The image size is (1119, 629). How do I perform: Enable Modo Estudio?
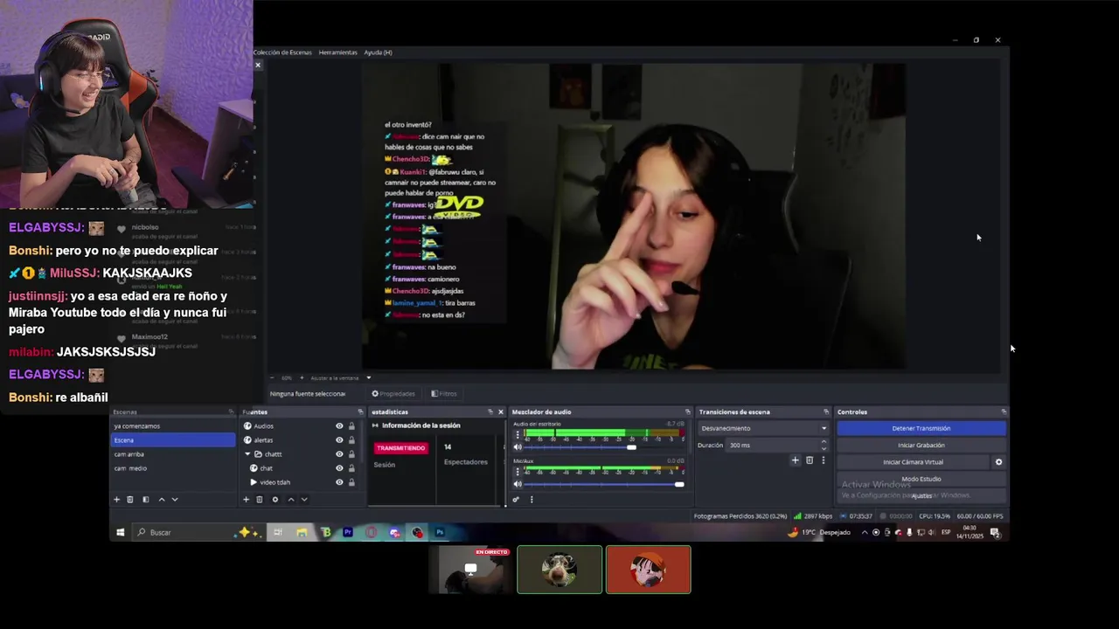(921, 479)
